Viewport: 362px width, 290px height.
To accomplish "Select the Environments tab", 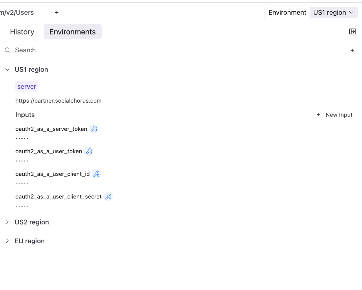I will [73, 32].
